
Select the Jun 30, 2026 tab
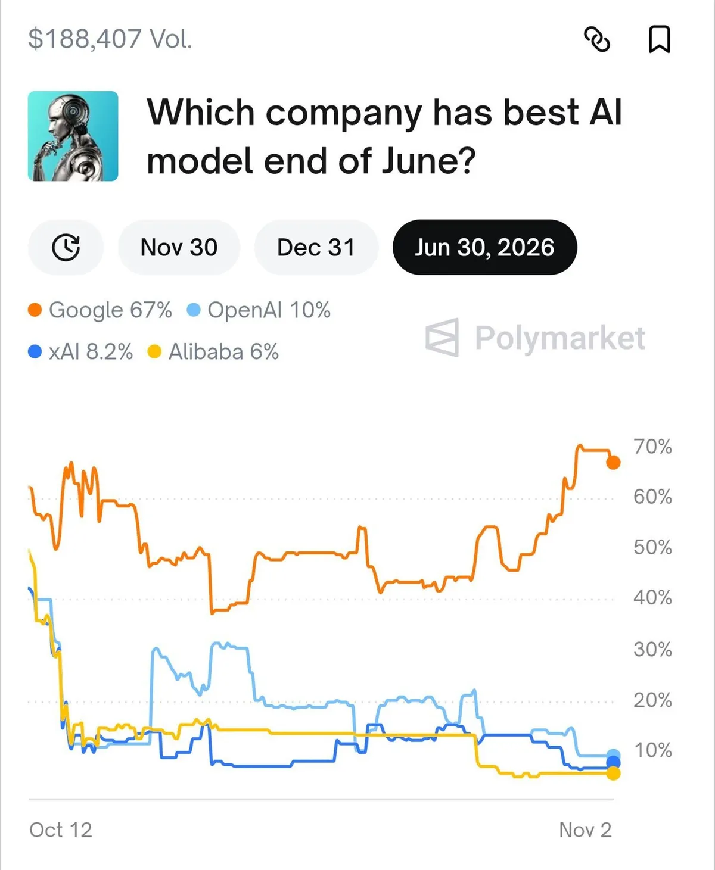[484, 247]
